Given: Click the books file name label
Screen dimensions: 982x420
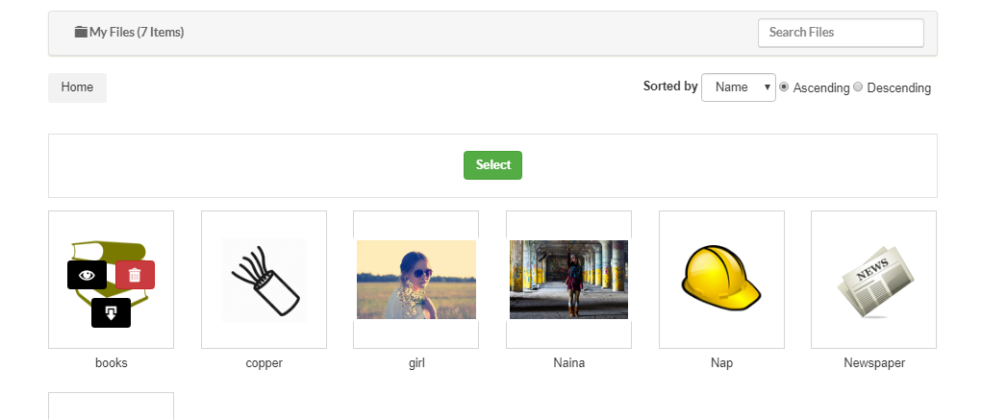Looking at the screenshot, I should pos(112,363).
